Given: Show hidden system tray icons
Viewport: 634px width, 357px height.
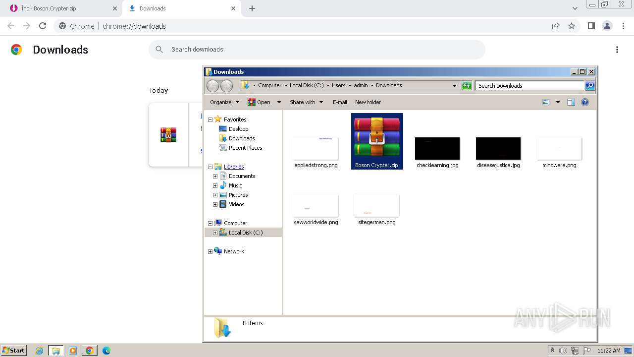Looking at the screenshot, I should (552, 351).
